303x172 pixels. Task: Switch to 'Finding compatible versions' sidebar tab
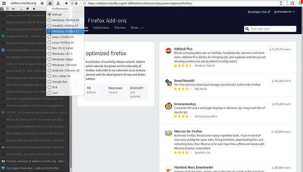(23, 50)
